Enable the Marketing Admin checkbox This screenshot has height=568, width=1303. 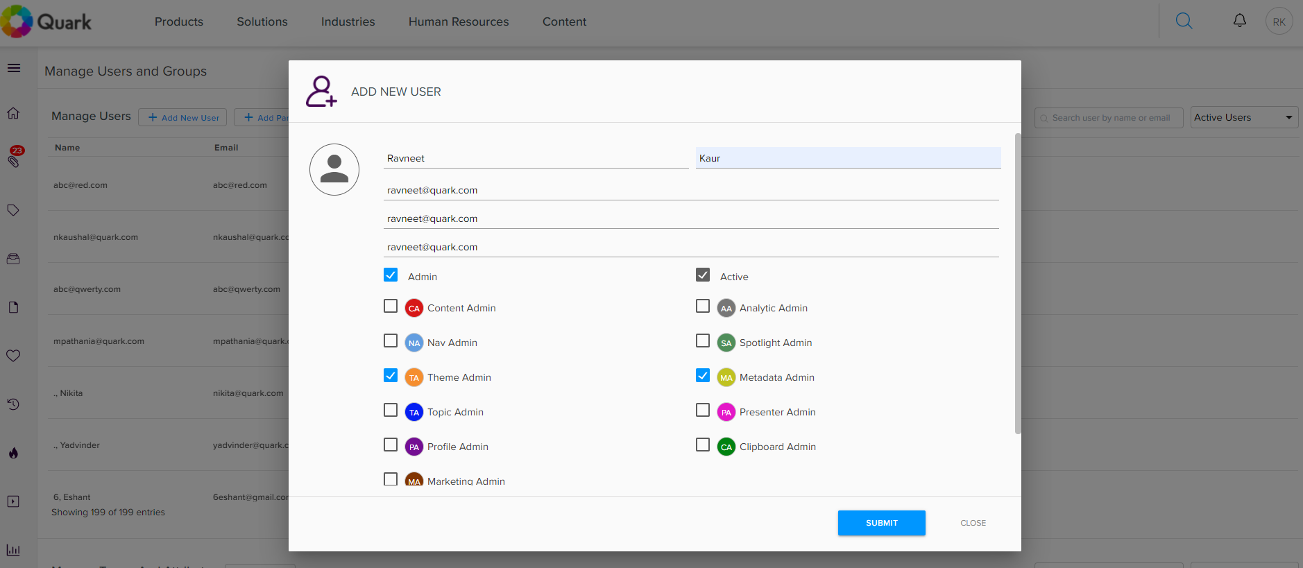(x=391, y=479)
